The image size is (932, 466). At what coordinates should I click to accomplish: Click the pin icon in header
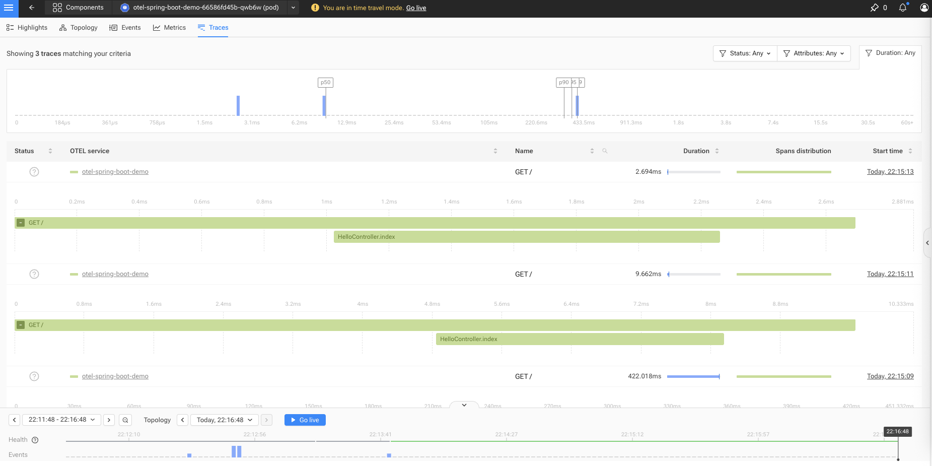(875, 8)
